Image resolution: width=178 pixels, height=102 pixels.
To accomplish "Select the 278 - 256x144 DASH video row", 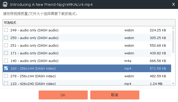I will coord(87,76).
